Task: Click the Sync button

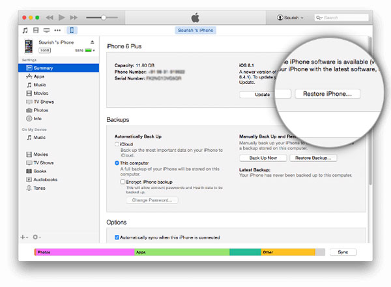Action: point(343,252)
